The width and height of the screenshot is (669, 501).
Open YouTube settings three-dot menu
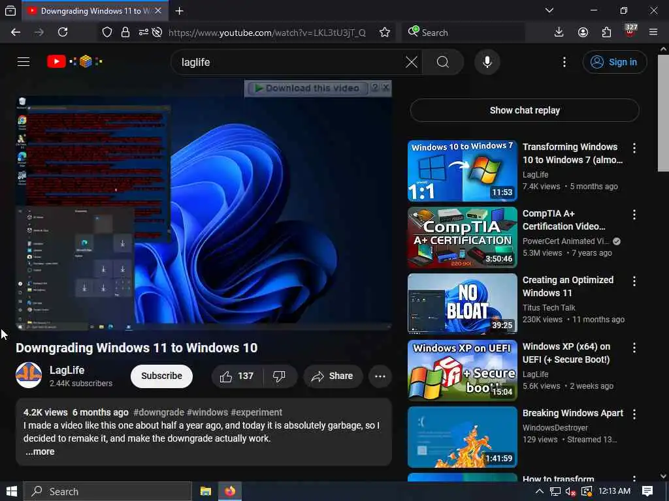pos(564,62)
